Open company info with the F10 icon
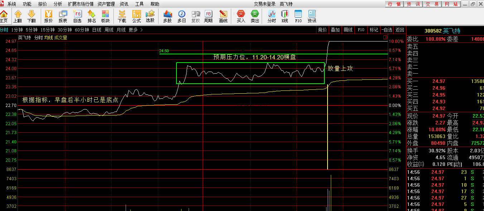 298,17
